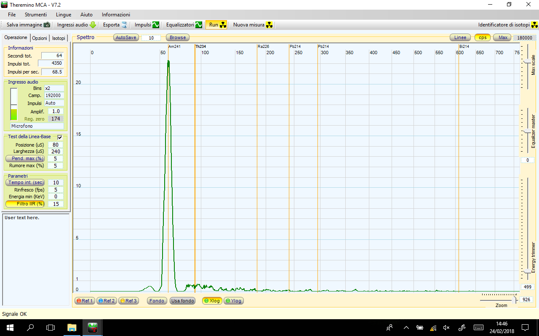Change the Impulsi Auto setting
539x336 pixels.
click(x=54, y=103)
